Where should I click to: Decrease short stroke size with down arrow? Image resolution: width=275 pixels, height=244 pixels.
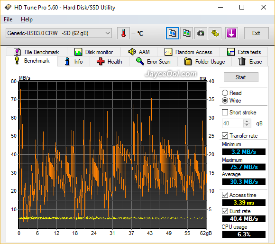[247, 125]
